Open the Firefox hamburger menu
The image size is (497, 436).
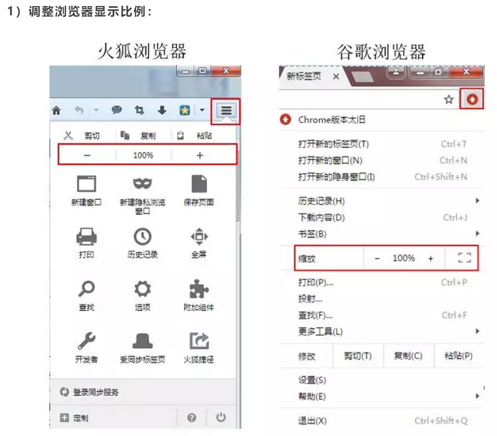click(x=227, y=110)
